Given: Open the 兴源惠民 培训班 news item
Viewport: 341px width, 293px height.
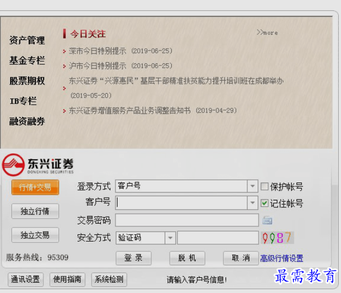Looking at the screenshot, I should point(176,88).
